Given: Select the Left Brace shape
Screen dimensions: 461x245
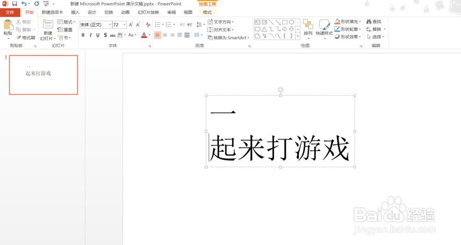Looking at the screenshot, I should coord(284,36).
